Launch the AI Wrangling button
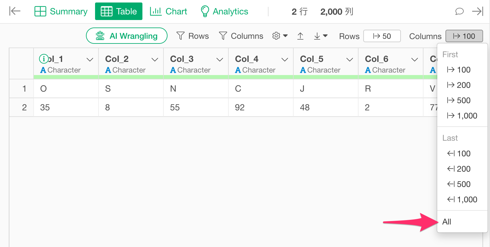This screenshot has width=490, height=247. (127, 36)
